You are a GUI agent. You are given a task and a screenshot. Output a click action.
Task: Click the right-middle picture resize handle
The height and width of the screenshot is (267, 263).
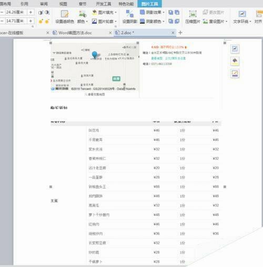coord(225,186)
